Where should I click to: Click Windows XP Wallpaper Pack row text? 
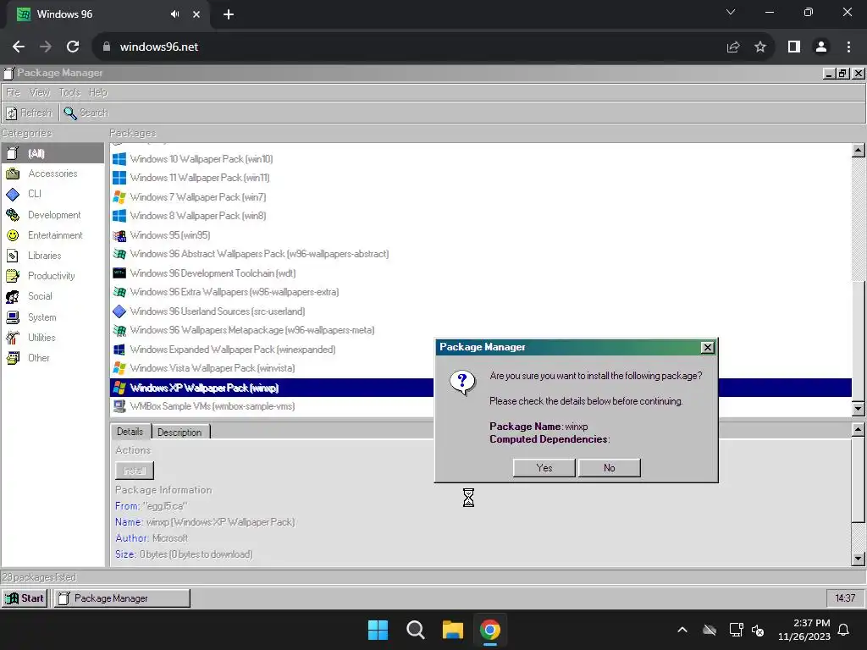pyautogui.click(x=204, y=388)
